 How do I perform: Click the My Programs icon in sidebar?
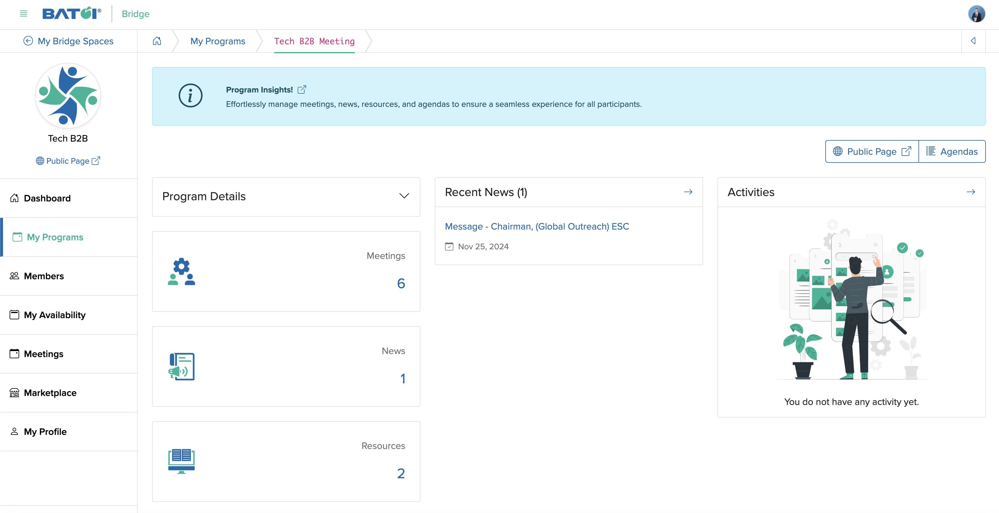(x=14, y=236)
